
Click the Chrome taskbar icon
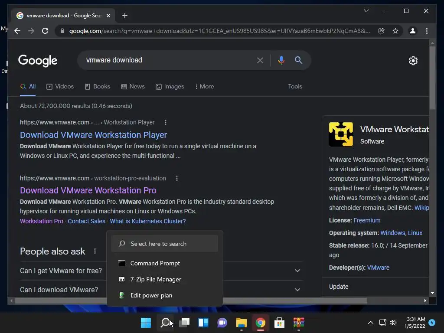[x=261, y=323]
